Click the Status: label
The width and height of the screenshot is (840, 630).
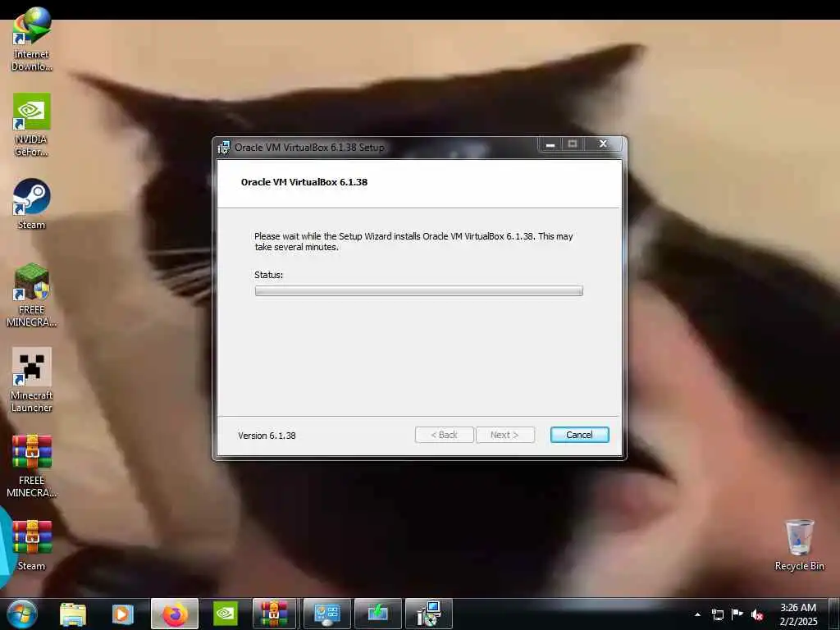coord(268,275)
